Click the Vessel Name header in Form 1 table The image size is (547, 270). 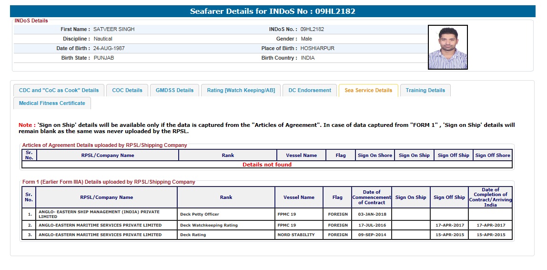click(x=299, y=197)
